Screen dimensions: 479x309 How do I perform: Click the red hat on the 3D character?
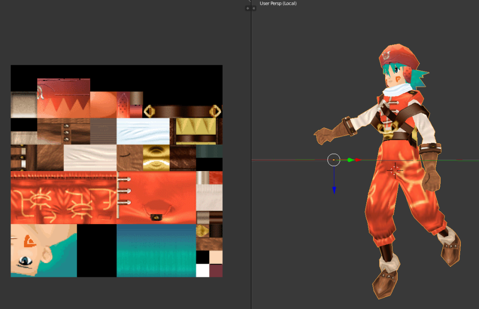[x=398, y=56]
